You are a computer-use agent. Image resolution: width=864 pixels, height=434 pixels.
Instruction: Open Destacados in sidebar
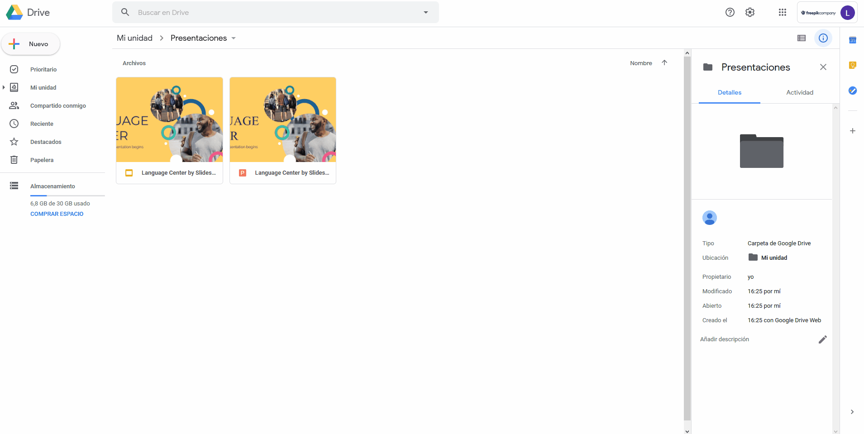click(46, 142)
